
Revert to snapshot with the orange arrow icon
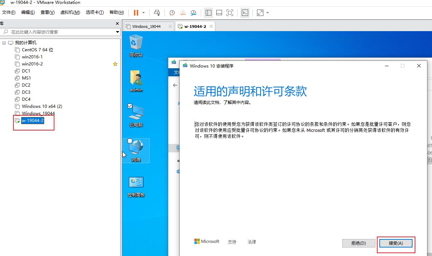pyautogui.click(x=183, y=13)
